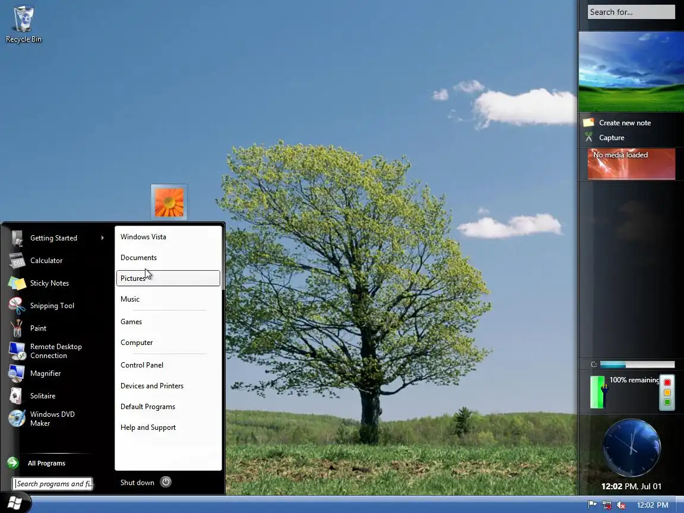Click the green All Programs arrow icon
The width and height of the screenshot is (684, 513).
pos(13,463)
